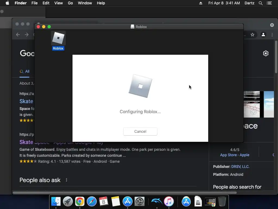
Task: Open the Finder menu
Action: pyautogui.click(x=21, y=3)
